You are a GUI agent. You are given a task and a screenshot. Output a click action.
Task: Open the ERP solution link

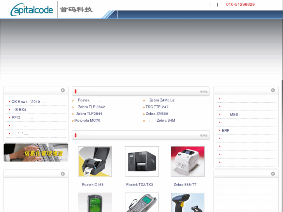(225, 130)
